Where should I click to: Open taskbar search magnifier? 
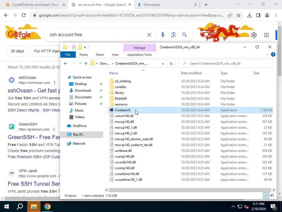pyautogui.click(x=20, y=206)
